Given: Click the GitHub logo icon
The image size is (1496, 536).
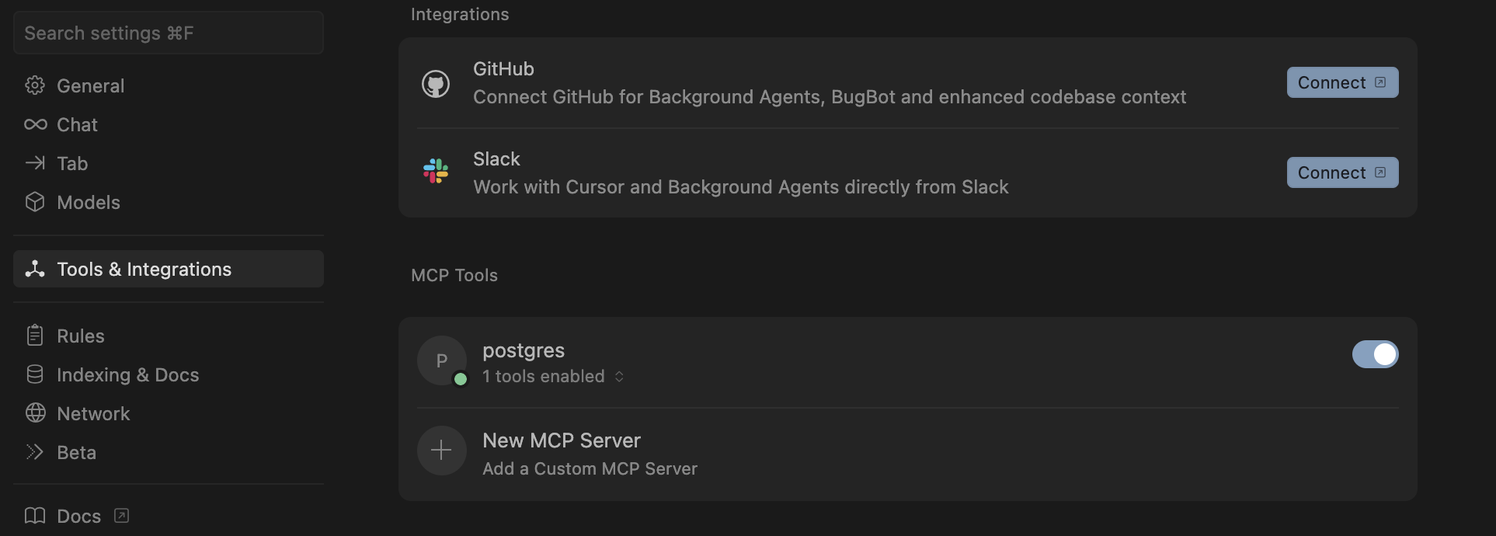Looking at the screenshot, I should point(436,84).
